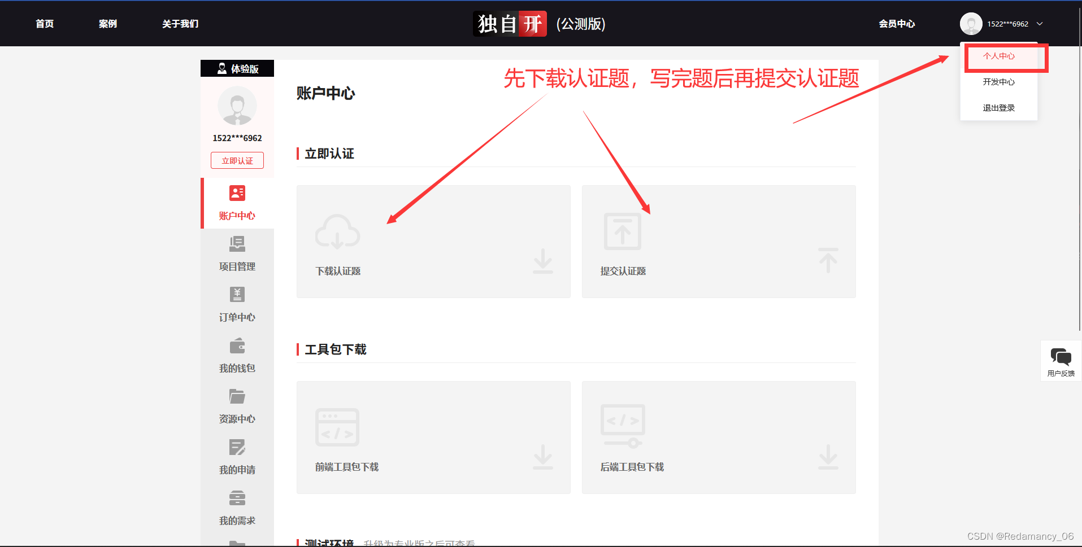Open the 首页 navigation link
Image resolution: width=1082 pixels, height=547 pixels.
[x=45, y=24]
